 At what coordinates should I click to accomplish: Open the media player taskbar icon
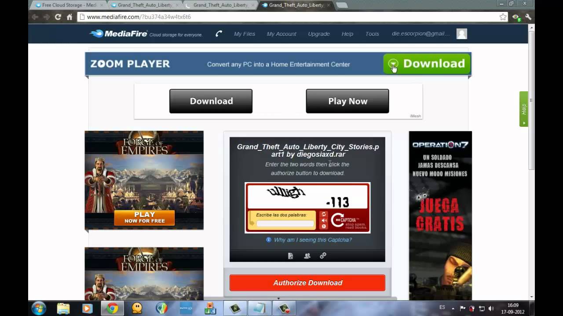(87, 309)
